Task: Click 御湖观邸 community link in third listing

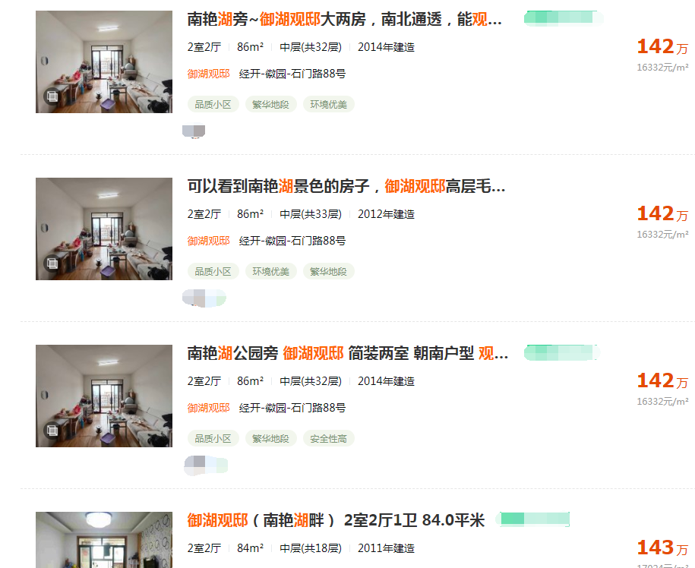Action: pyautogui.click(x=208, y=408)
